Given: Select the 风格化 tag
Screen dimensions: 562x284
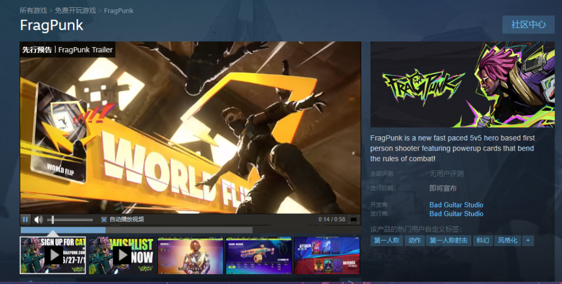Looking at the screenshot, I should tap(508, 241).
